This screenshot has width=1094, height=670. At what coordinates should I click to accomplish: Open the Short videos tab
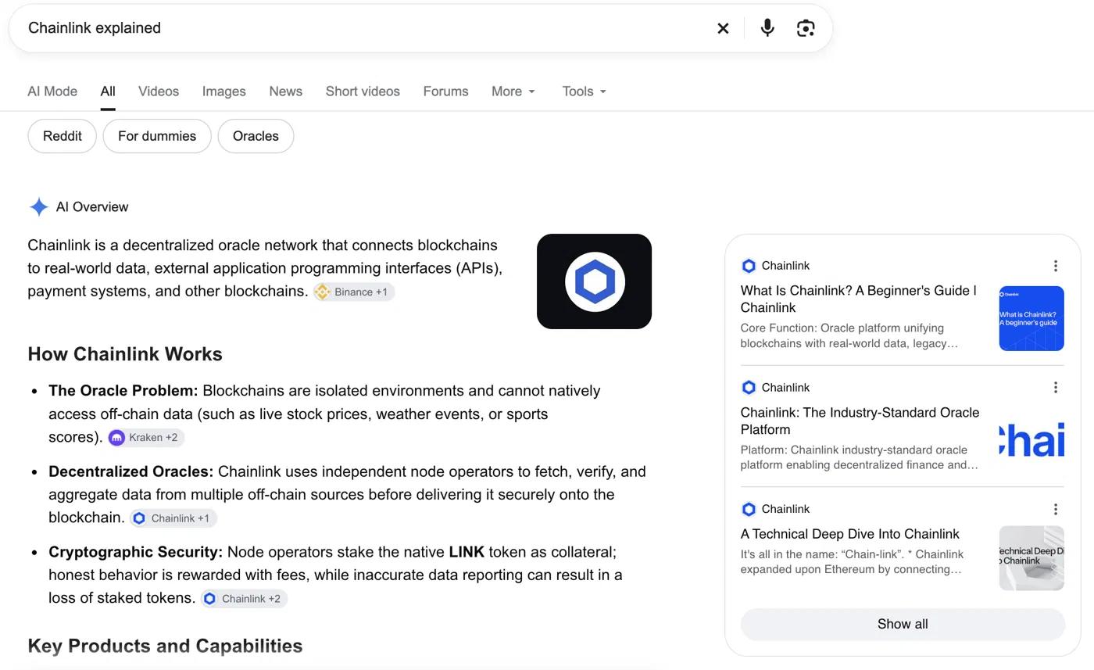pos(363,91)
